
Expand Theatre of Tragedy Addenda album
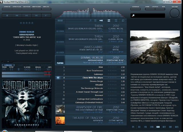click(x=91, y=120)
